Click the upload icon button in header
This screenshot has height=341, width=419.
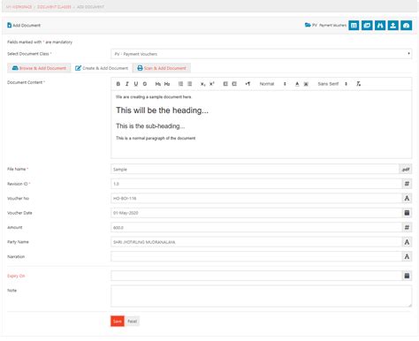[393, 26]
